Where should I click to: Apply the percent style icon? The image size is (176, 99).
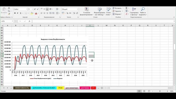pyautogui.click(x=67, y=13)
